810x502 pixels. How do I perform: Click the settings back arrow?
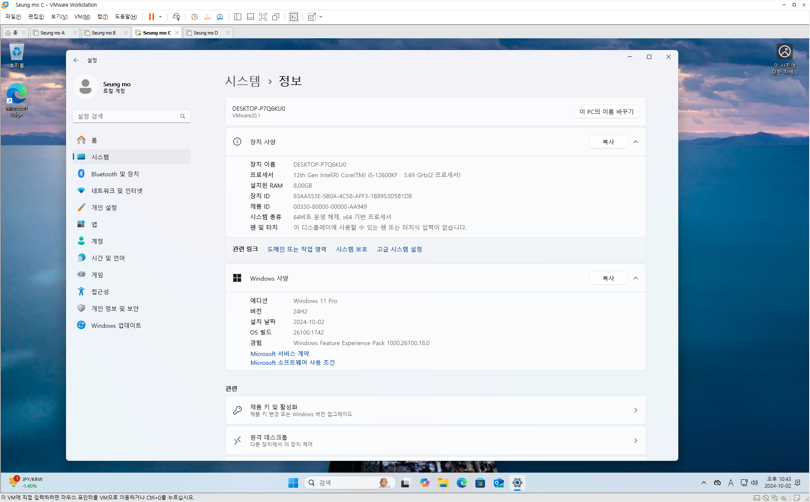point(76,60)
